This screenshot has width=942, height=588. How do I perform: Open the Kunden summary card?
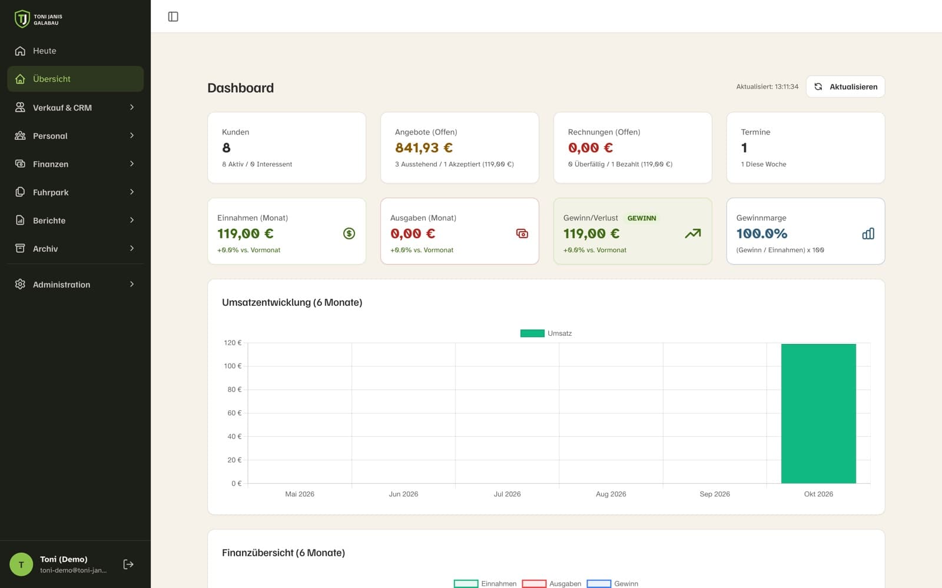pyautogui.click(x=287, y=148)
